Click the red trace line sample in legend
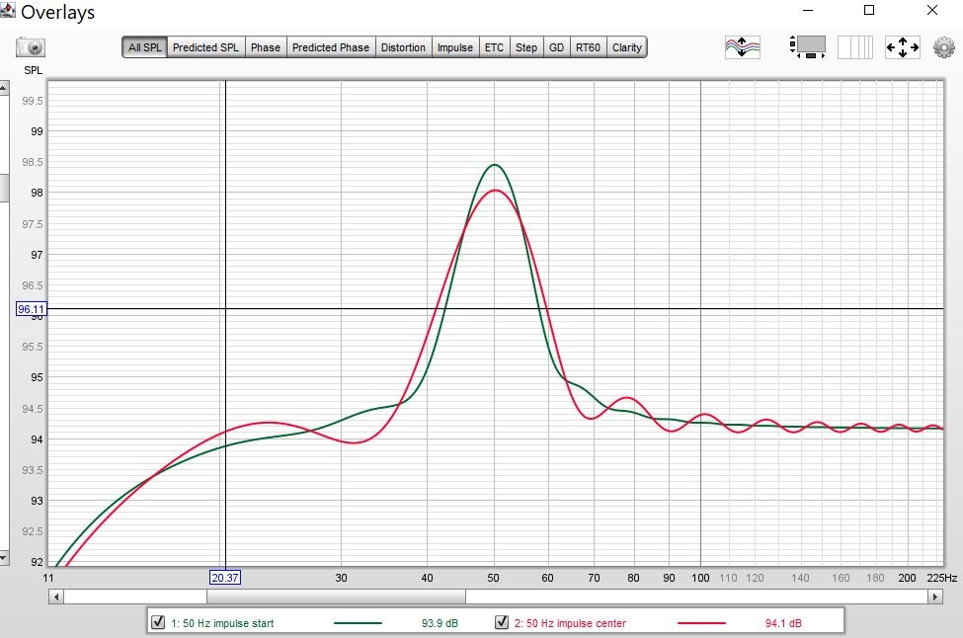This screenshot has width=963, height=638. point(701,623)
